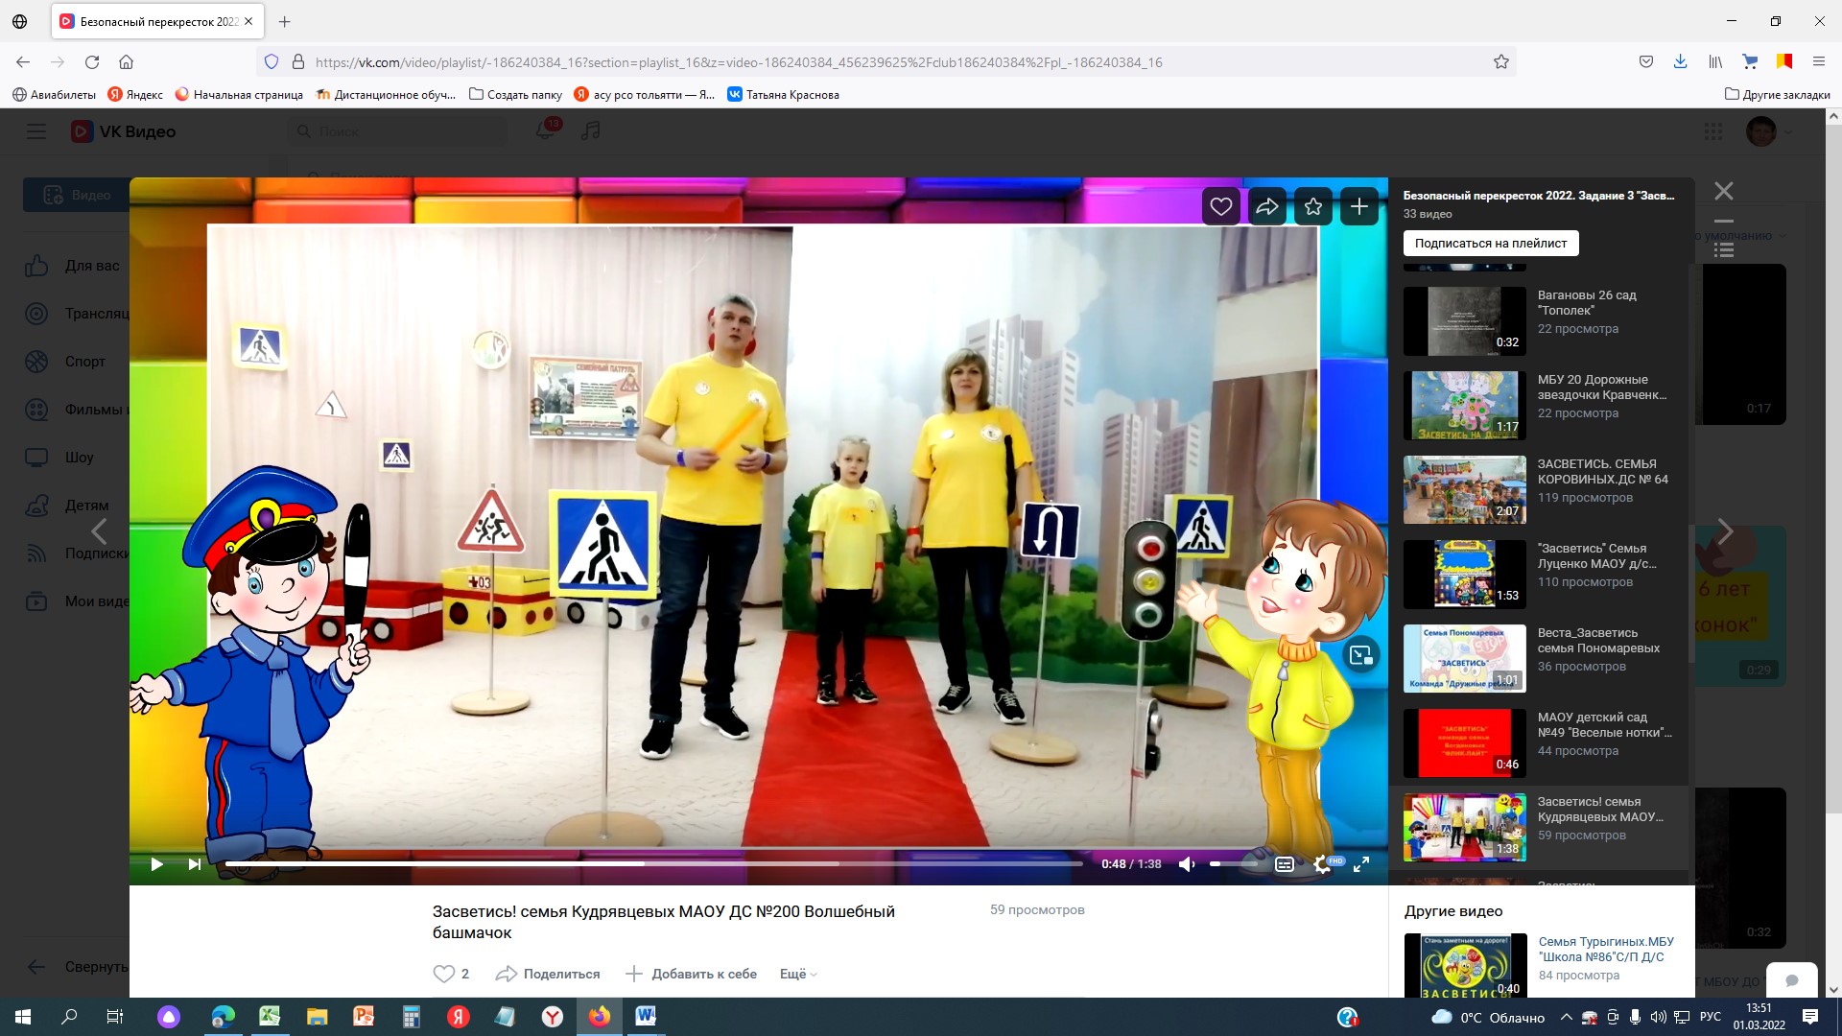Viewport: 1842px width, 1036px height.
Task: Show hidden system tray icons
Action: click(1567, 1017)
